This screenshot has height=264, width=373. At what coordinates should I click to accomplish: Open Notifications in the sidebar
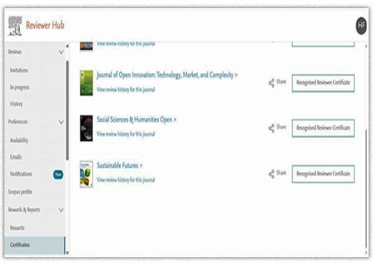point(22,174)
